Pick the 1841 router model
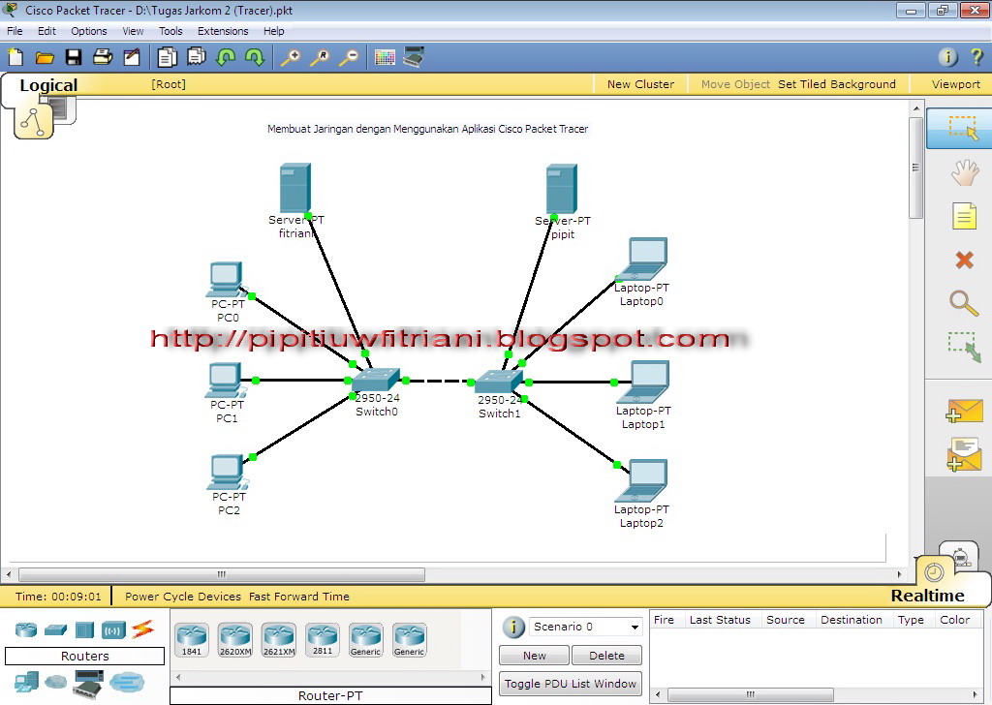The width and height of the screenshot is (992, 705). tap(191, 640)
